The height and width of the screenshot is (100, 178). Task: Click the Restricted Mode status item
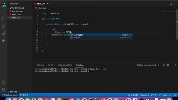click(9, 95)
